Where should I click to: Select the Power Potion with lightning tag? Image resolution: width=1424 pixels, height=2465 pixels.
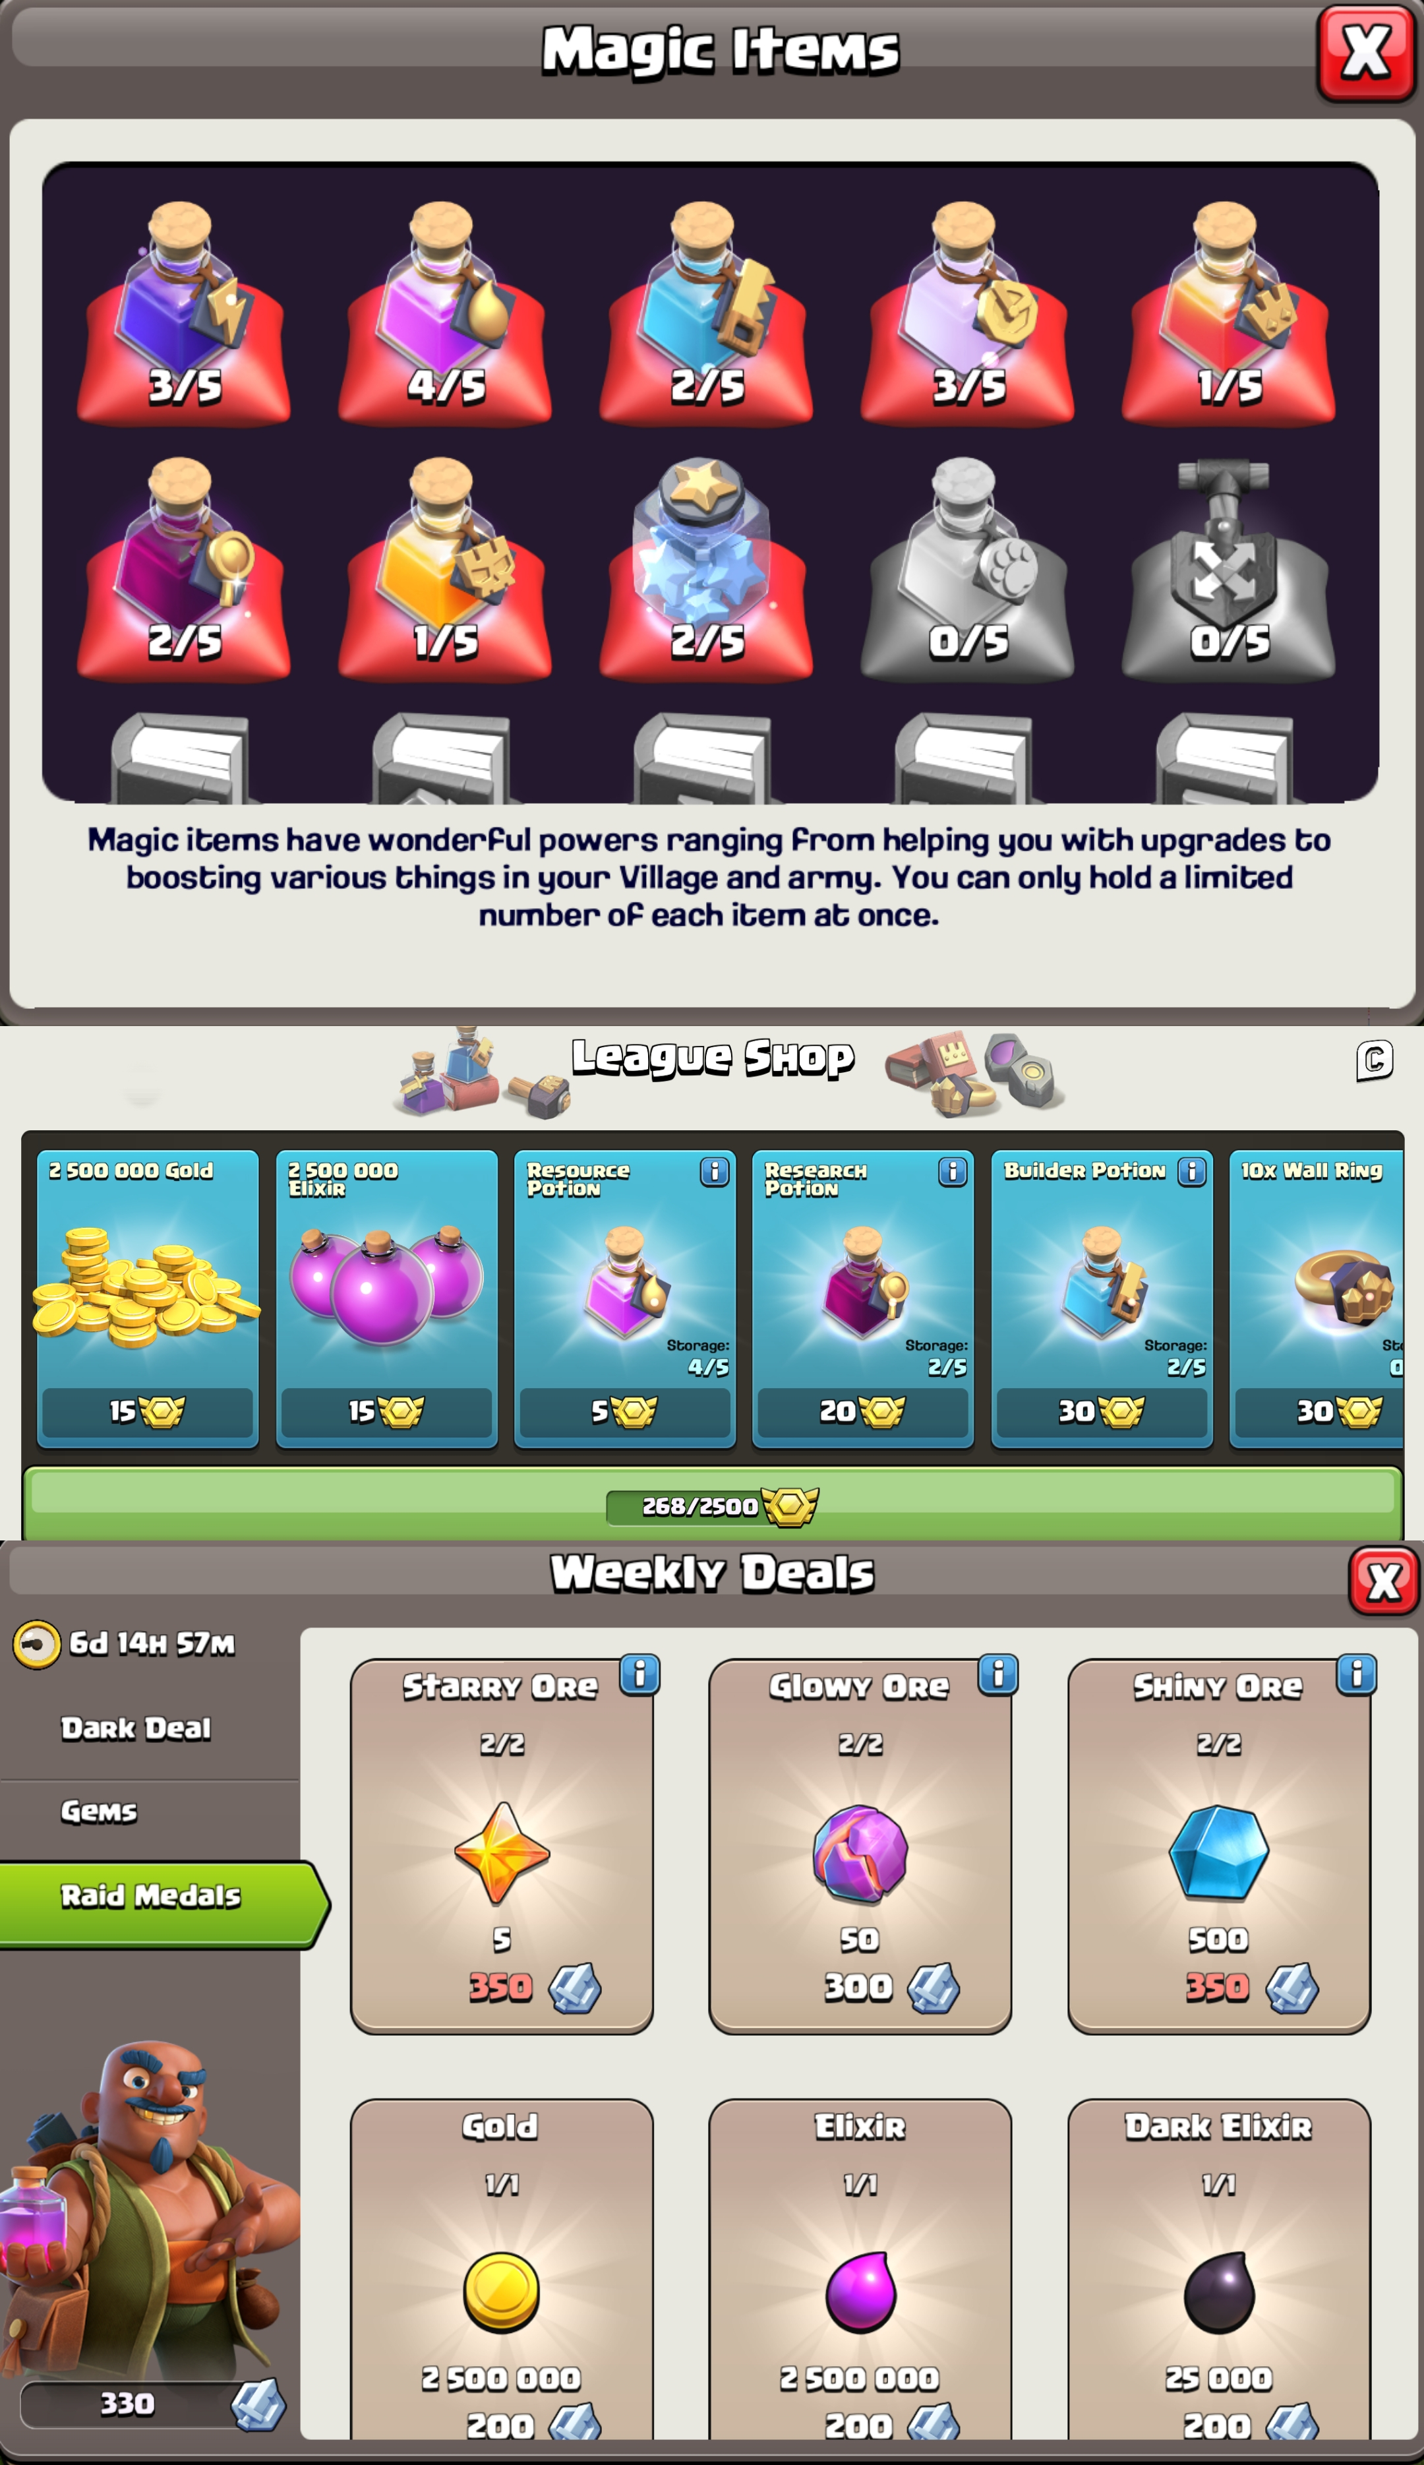(x=184, y=311)
